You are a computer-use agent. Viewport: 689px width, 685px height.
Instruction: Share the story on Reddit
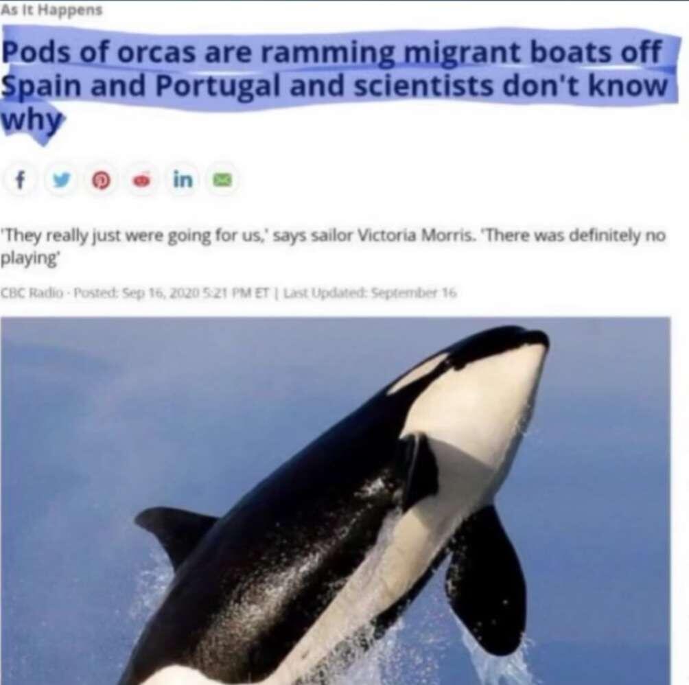coord(141,180)
